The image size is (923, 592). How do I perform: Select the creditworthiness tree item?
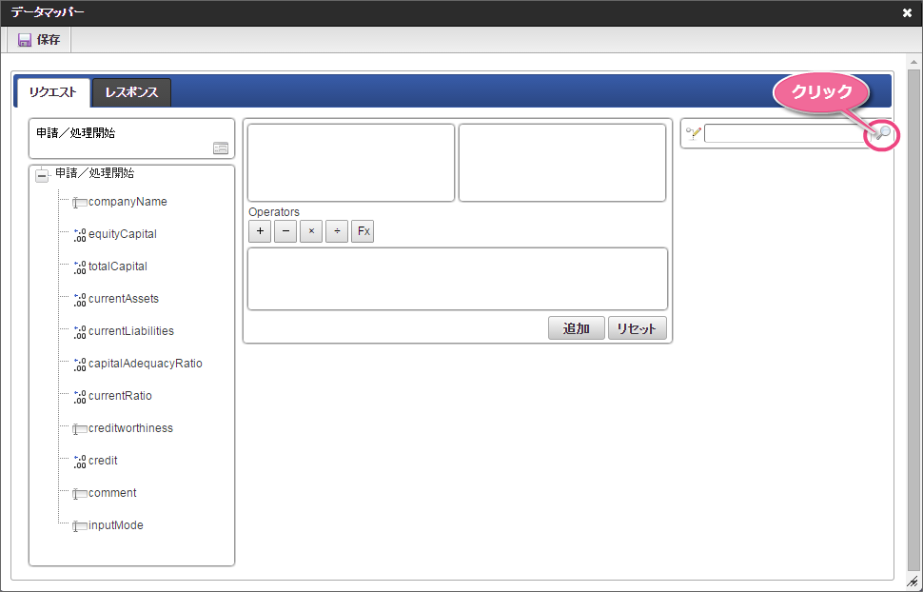pyautogui.click(x=130, y=429)
